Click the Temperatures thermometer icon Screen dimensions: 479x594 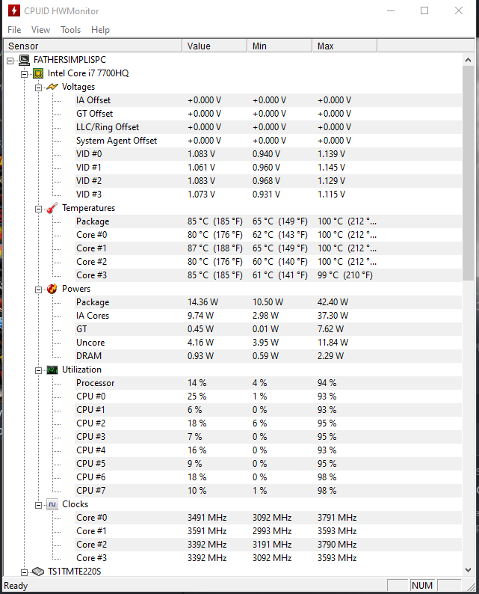click(x=52, y=208)
